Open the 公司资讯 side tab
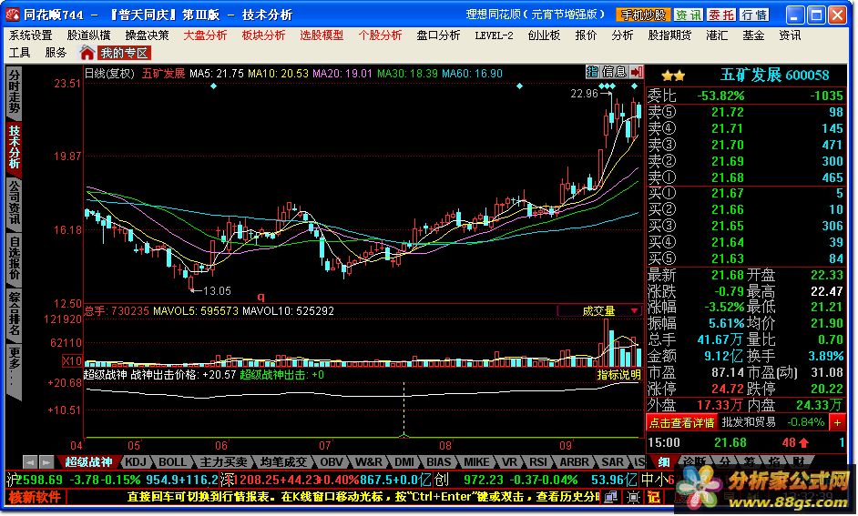The height and width of the screenshot is (516, 858). pyautogui.click(x=14, y=203)
